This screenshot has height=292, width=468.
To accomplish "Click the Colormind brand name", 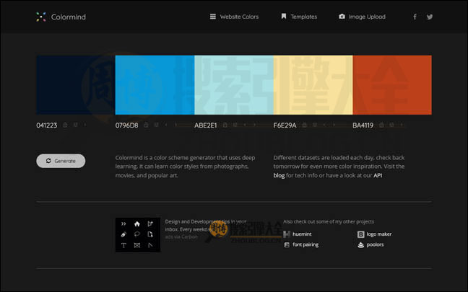I will tap(69, 17).
